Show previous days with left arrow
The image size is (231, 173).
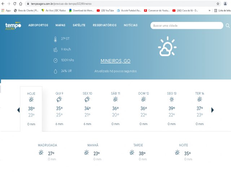click(18, 110)
